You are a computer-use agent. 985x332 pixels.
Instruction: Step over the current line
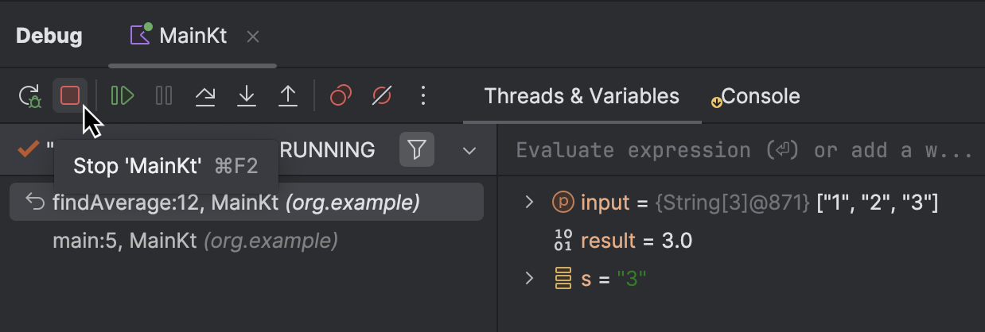pos(205,96)
